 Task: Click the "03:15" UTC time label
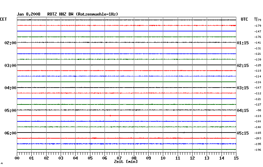[x=243, y=88]
